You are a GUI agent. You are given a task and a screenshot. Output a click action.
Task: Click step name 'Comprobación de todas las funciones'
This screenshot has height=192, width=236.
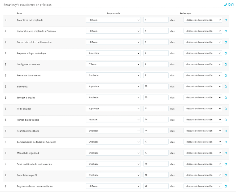36,142
